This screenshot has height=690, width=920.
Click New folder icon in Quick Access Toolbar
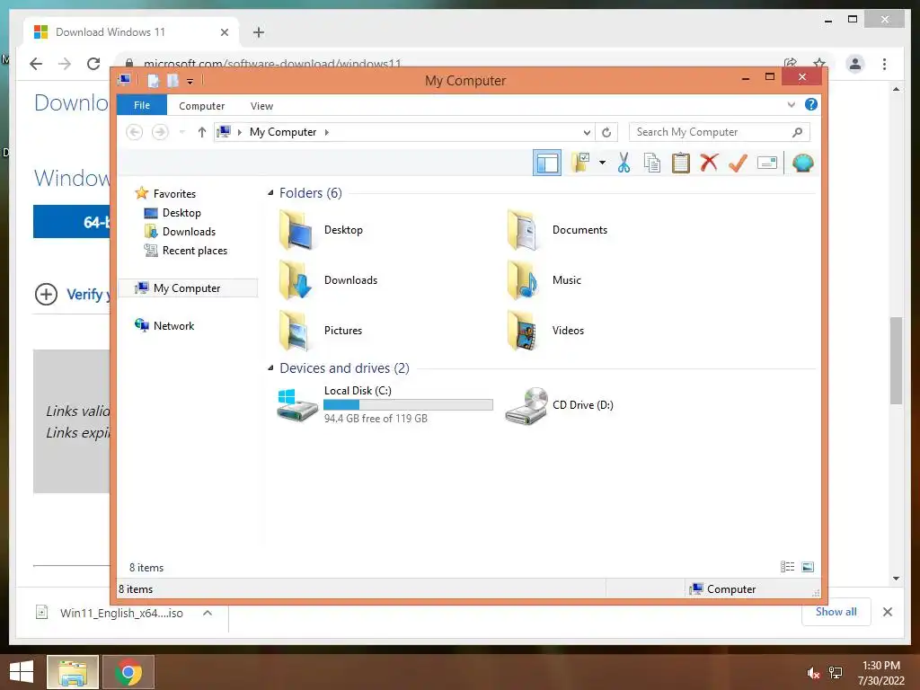(172, 81)
